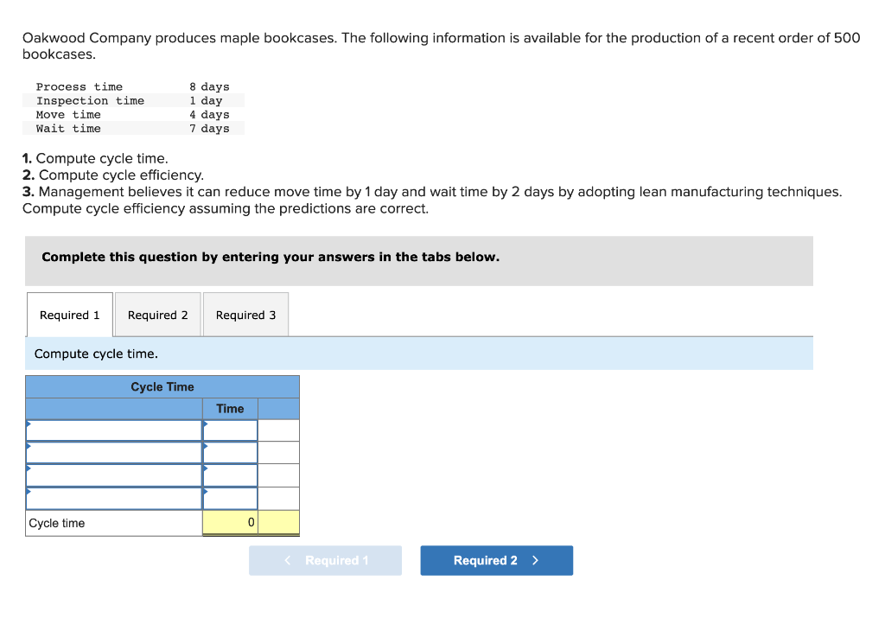Click the unit cell next to first Time input
Image resolution: width=885 pixels, height=618 pixels.
[x=279, y=430]
